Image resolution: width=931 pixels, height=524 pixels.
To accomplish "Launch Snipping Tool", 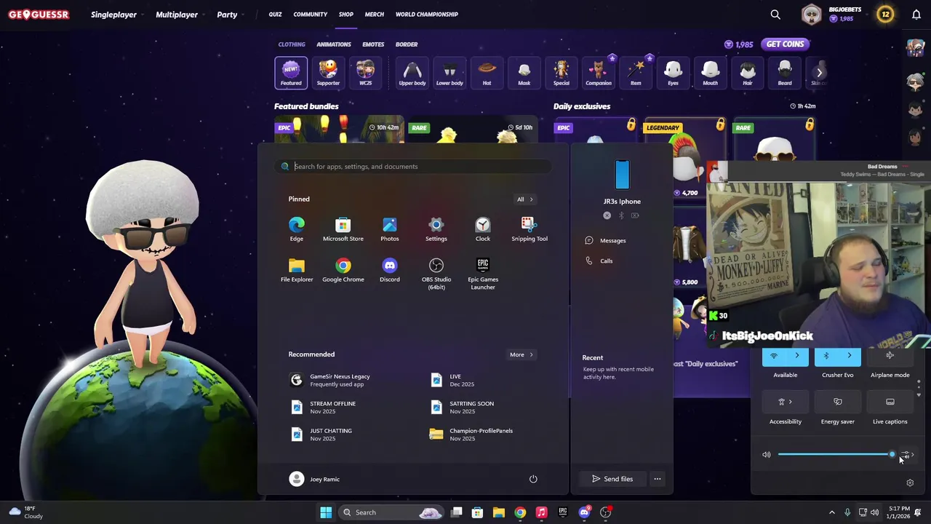I will [x=530, y=229].
